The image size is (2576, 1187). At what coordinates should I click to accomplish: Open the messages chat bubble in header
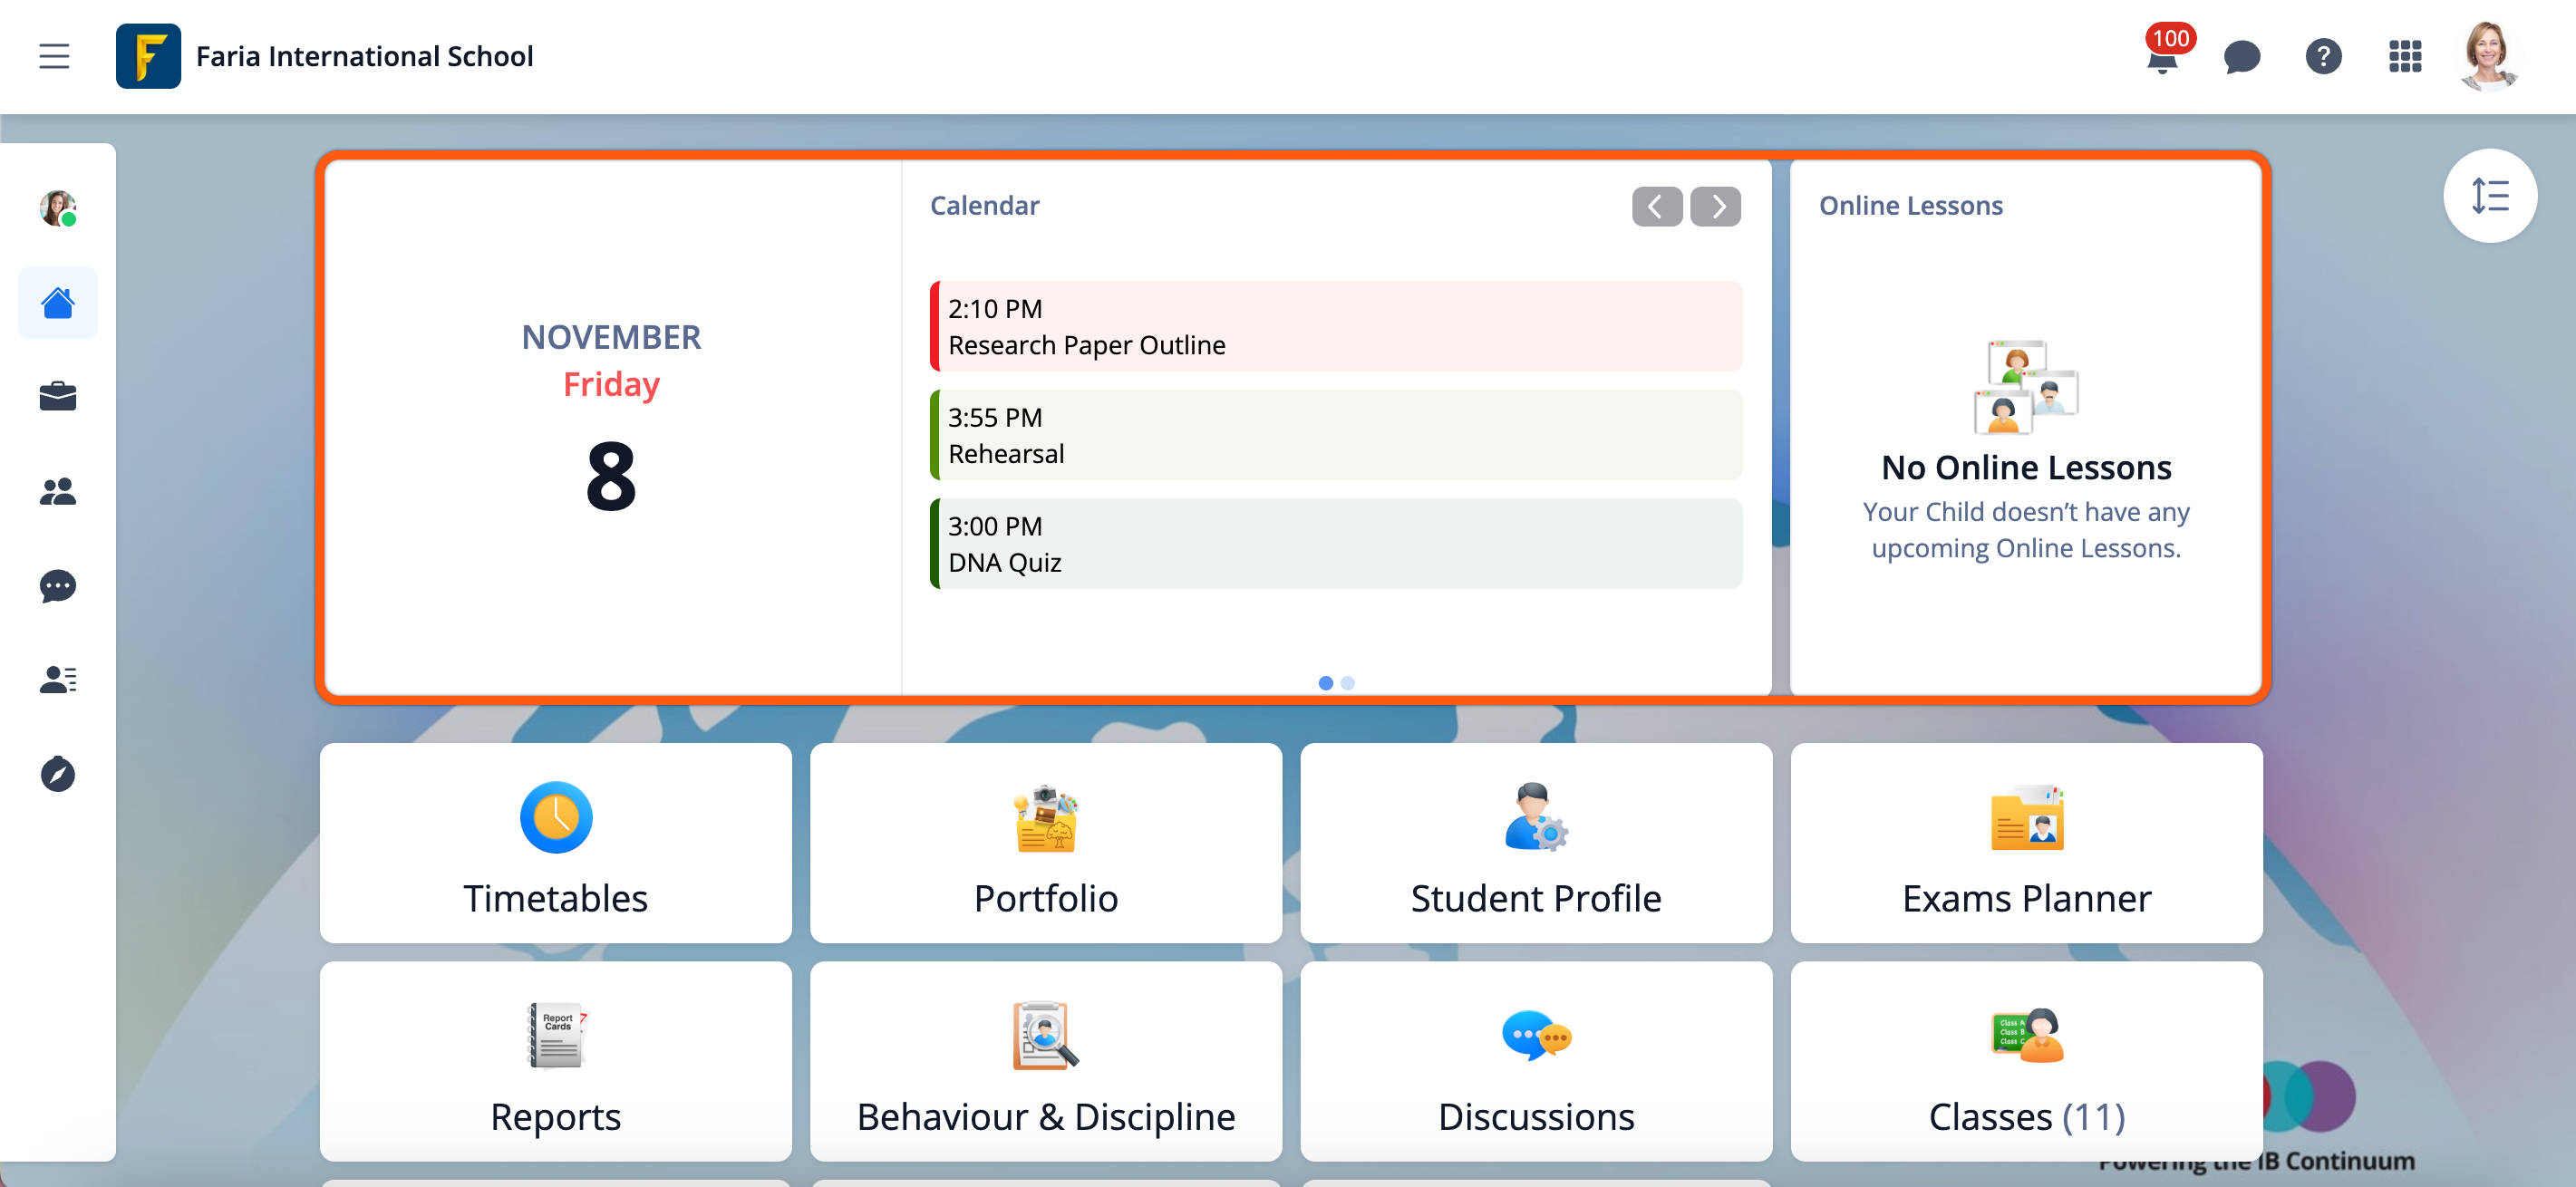(x=2241, y=57)
